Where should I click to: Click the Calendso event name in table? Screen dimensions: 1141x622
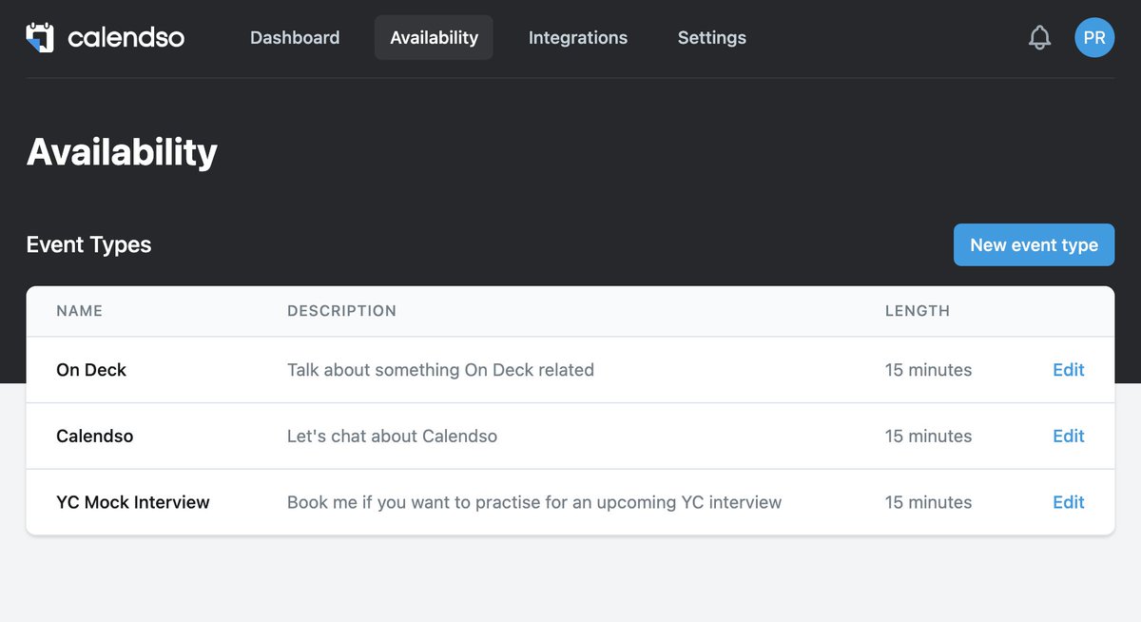(x=95, y=437)
